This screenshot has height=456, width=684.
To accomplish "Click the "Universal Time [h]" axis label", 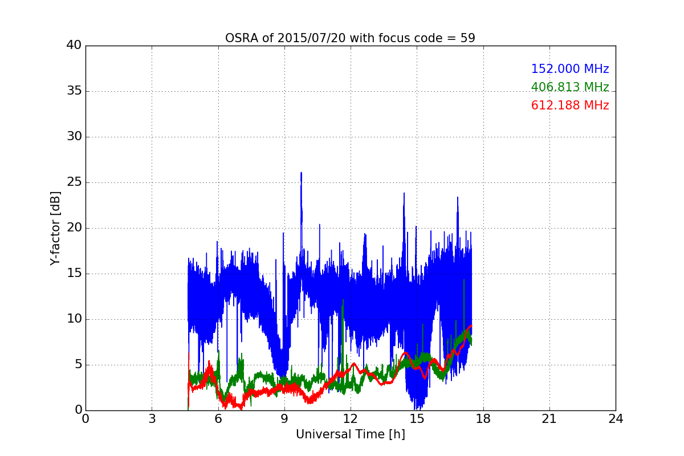I will (x=350, y=434).
